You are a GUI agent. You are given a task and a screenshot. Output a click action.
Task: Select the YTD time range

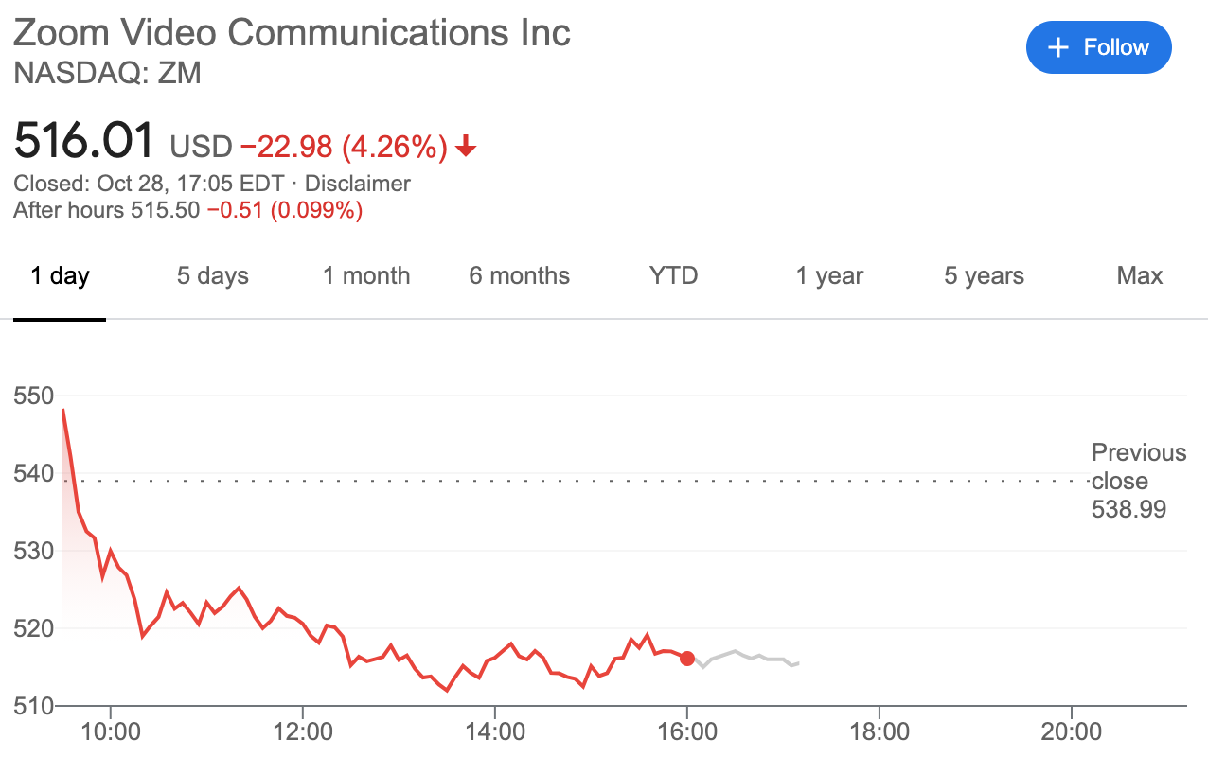(x=673, y=275)
